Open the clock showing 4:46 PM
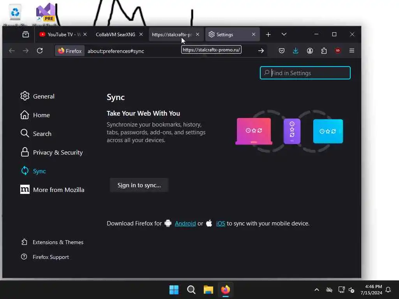Image resolution: width=399 pixels, height=299 pixels. click(371, 290)
